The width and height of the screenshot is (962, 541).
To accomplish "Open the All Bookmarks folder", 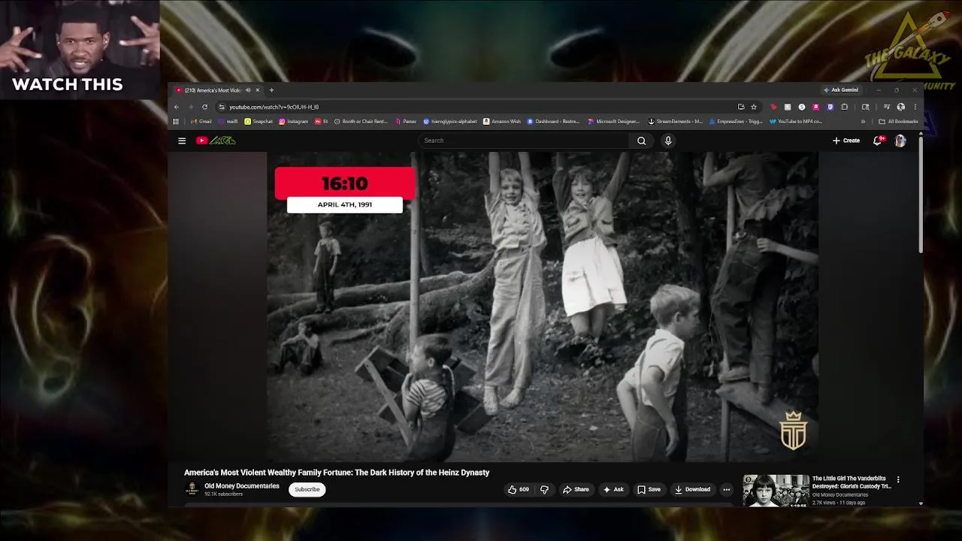I will pyautogui.click(x=898, y=121).
